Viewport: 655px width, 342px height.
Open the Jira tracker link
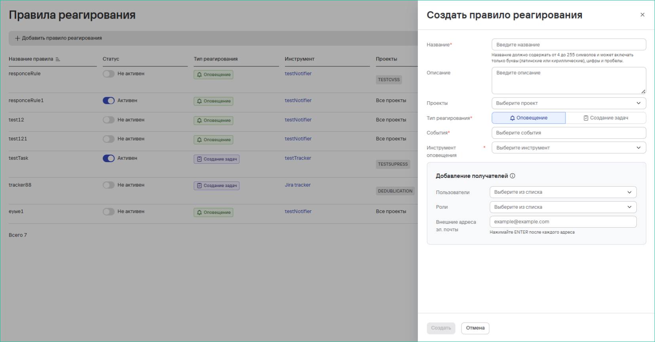298,185
